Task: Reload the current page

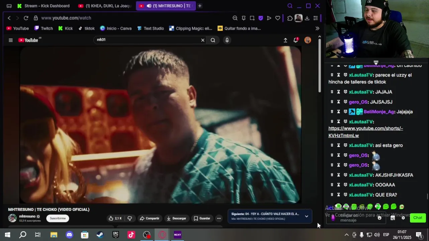Action: pos(26,18)
